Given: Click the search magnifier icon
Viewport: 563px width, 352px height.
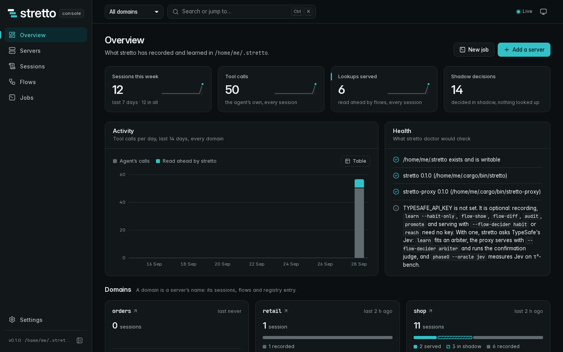Looking at the screenshot, I should (x=176, y=12).
